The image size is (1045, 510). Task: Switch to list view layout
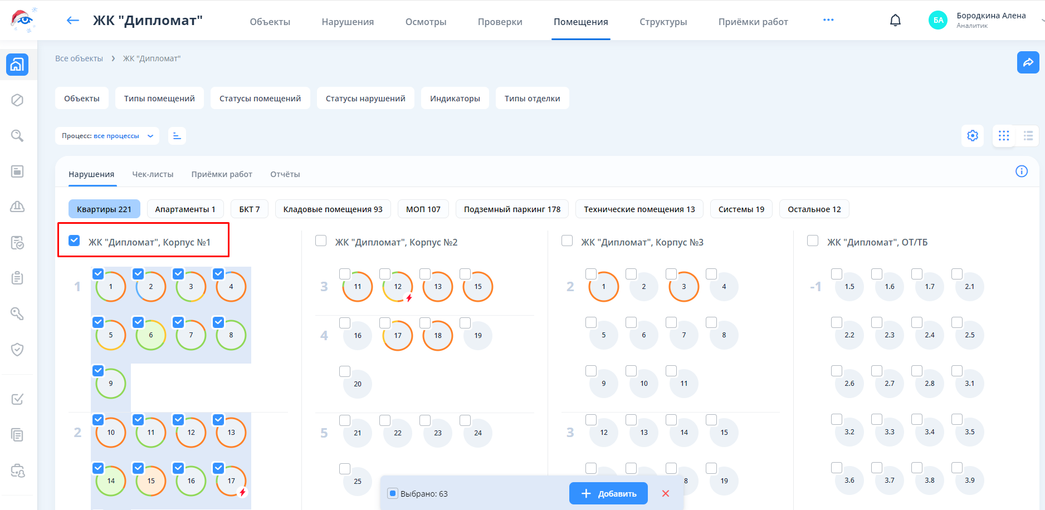pos(1028,136)
